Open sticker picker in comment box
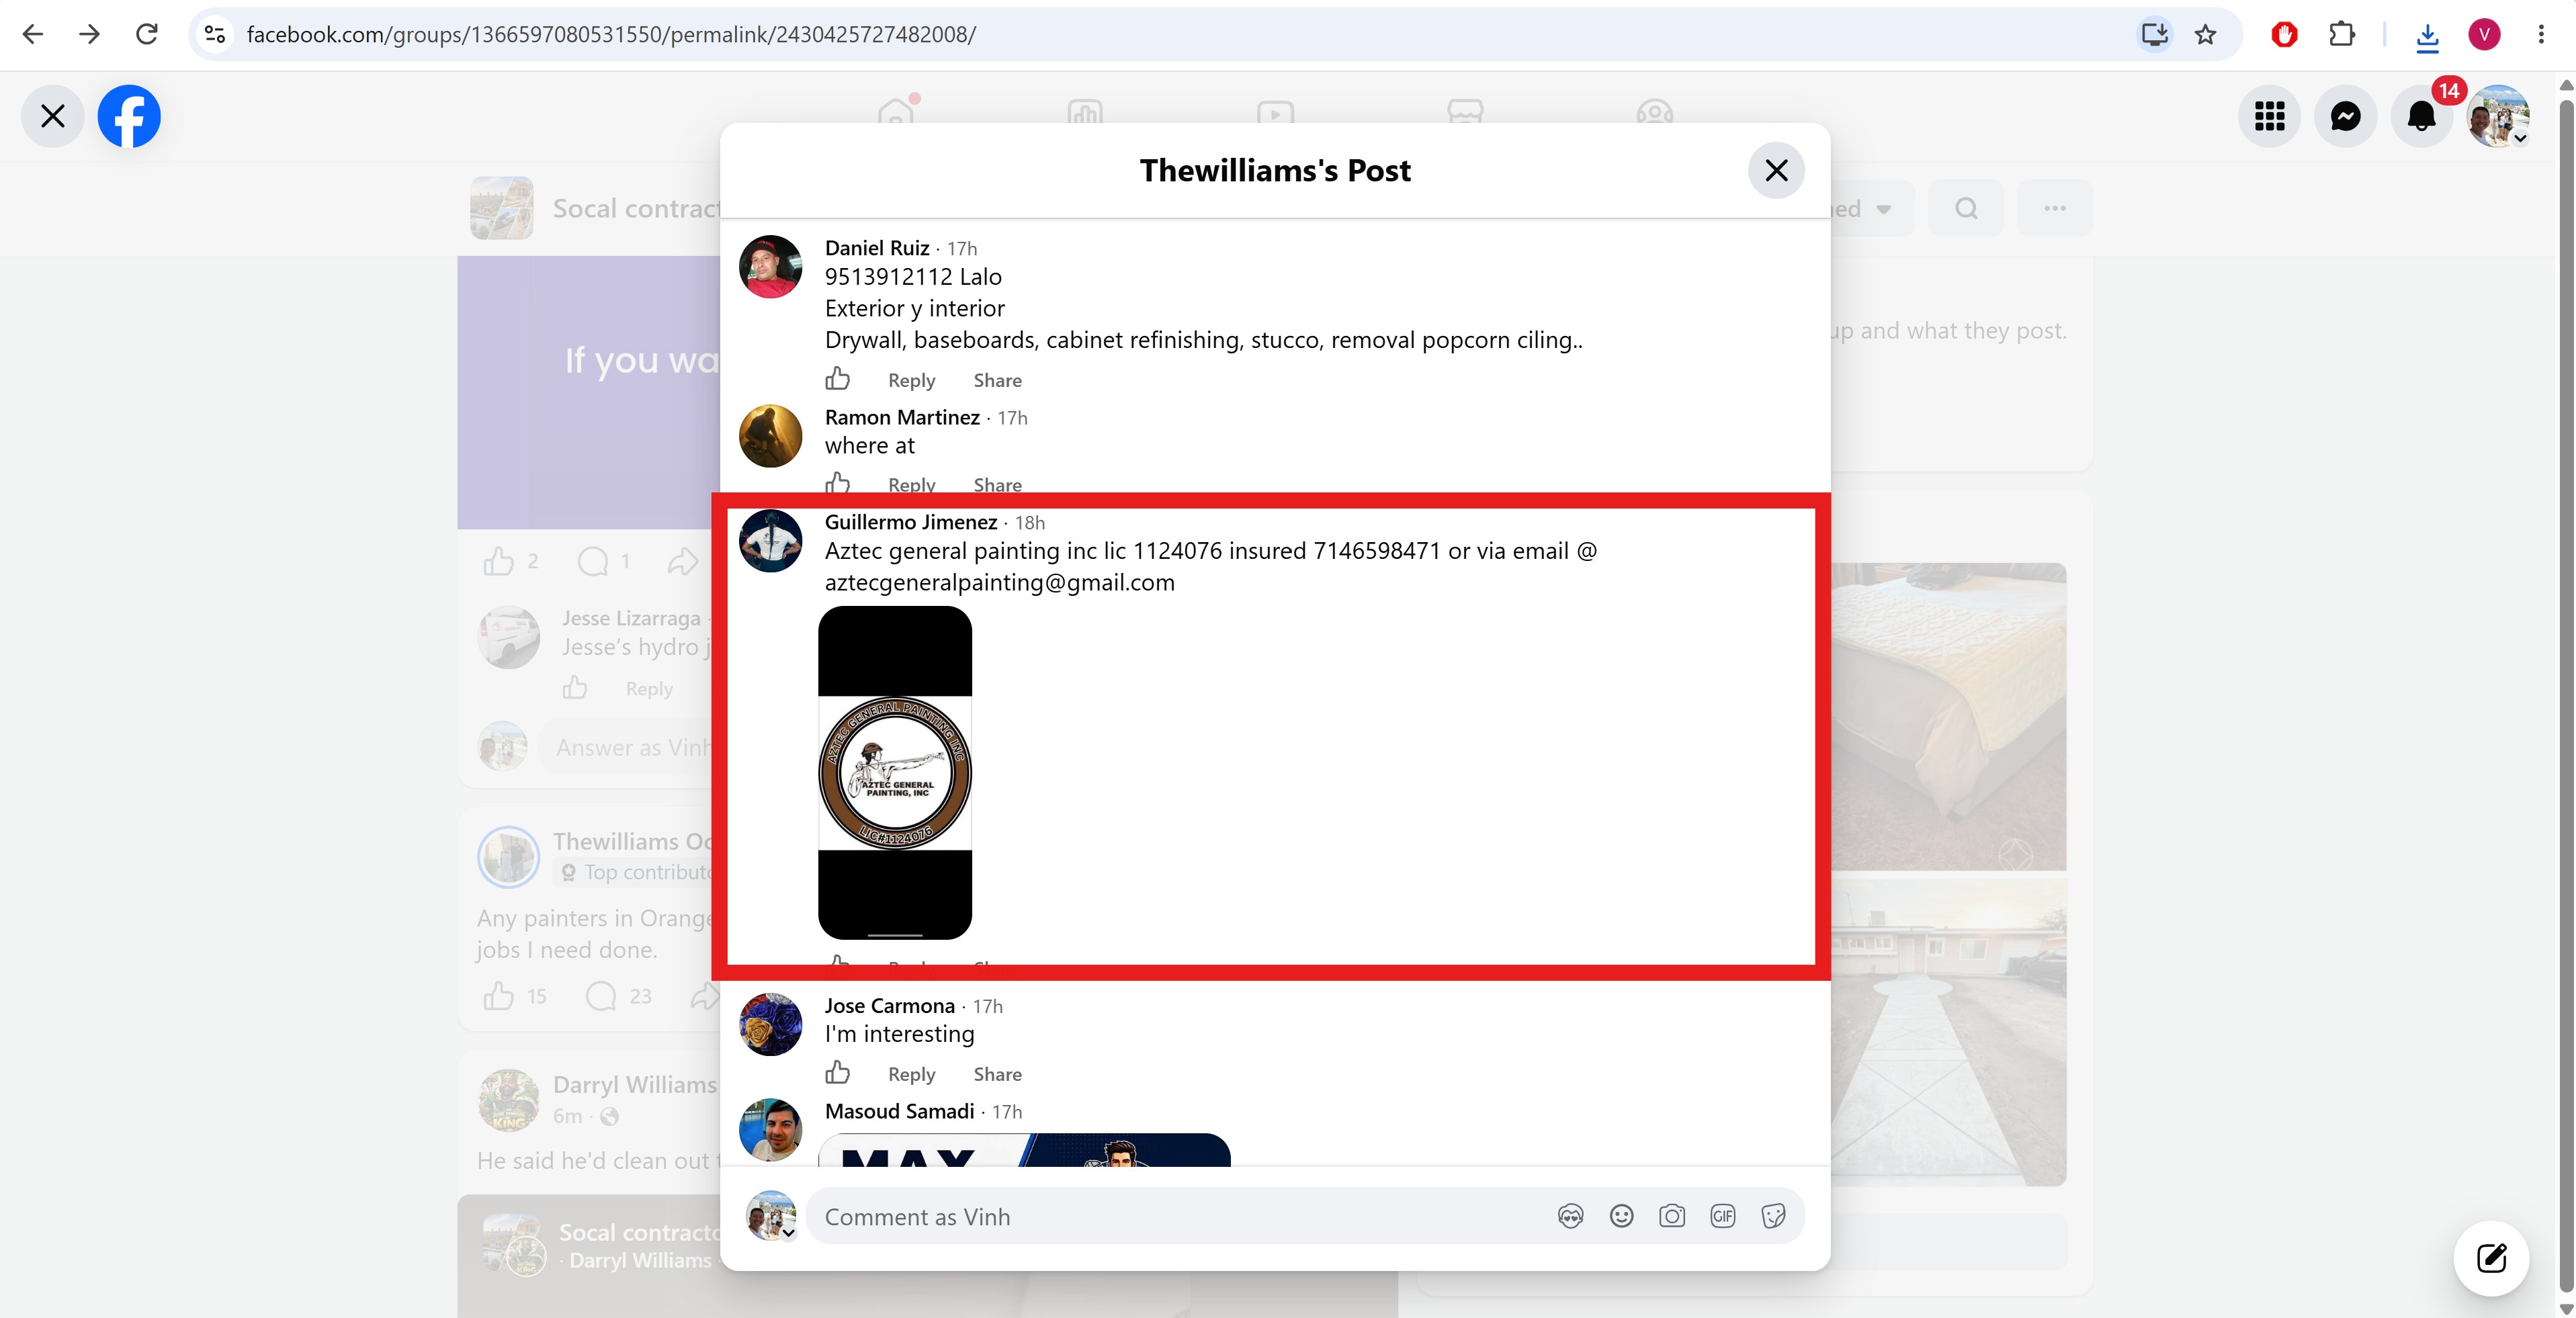Image resolution: width=2576 pixels, height=1318 pixels. [x=1773, y=1216]
